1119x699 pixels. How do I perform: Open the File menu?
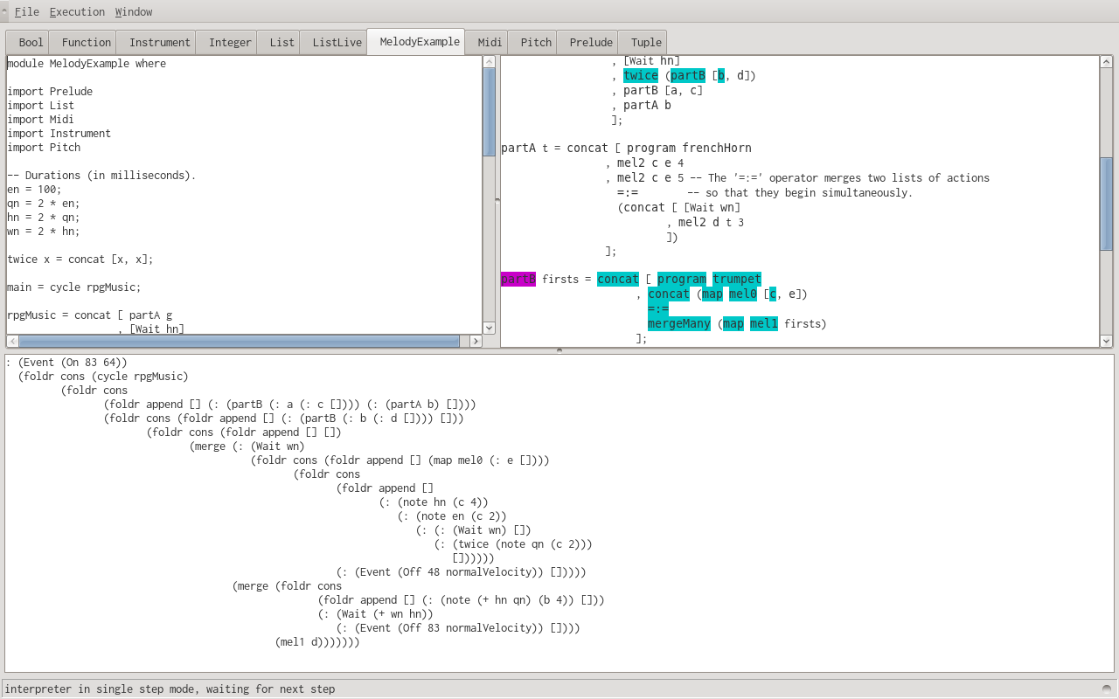[26, 11]
